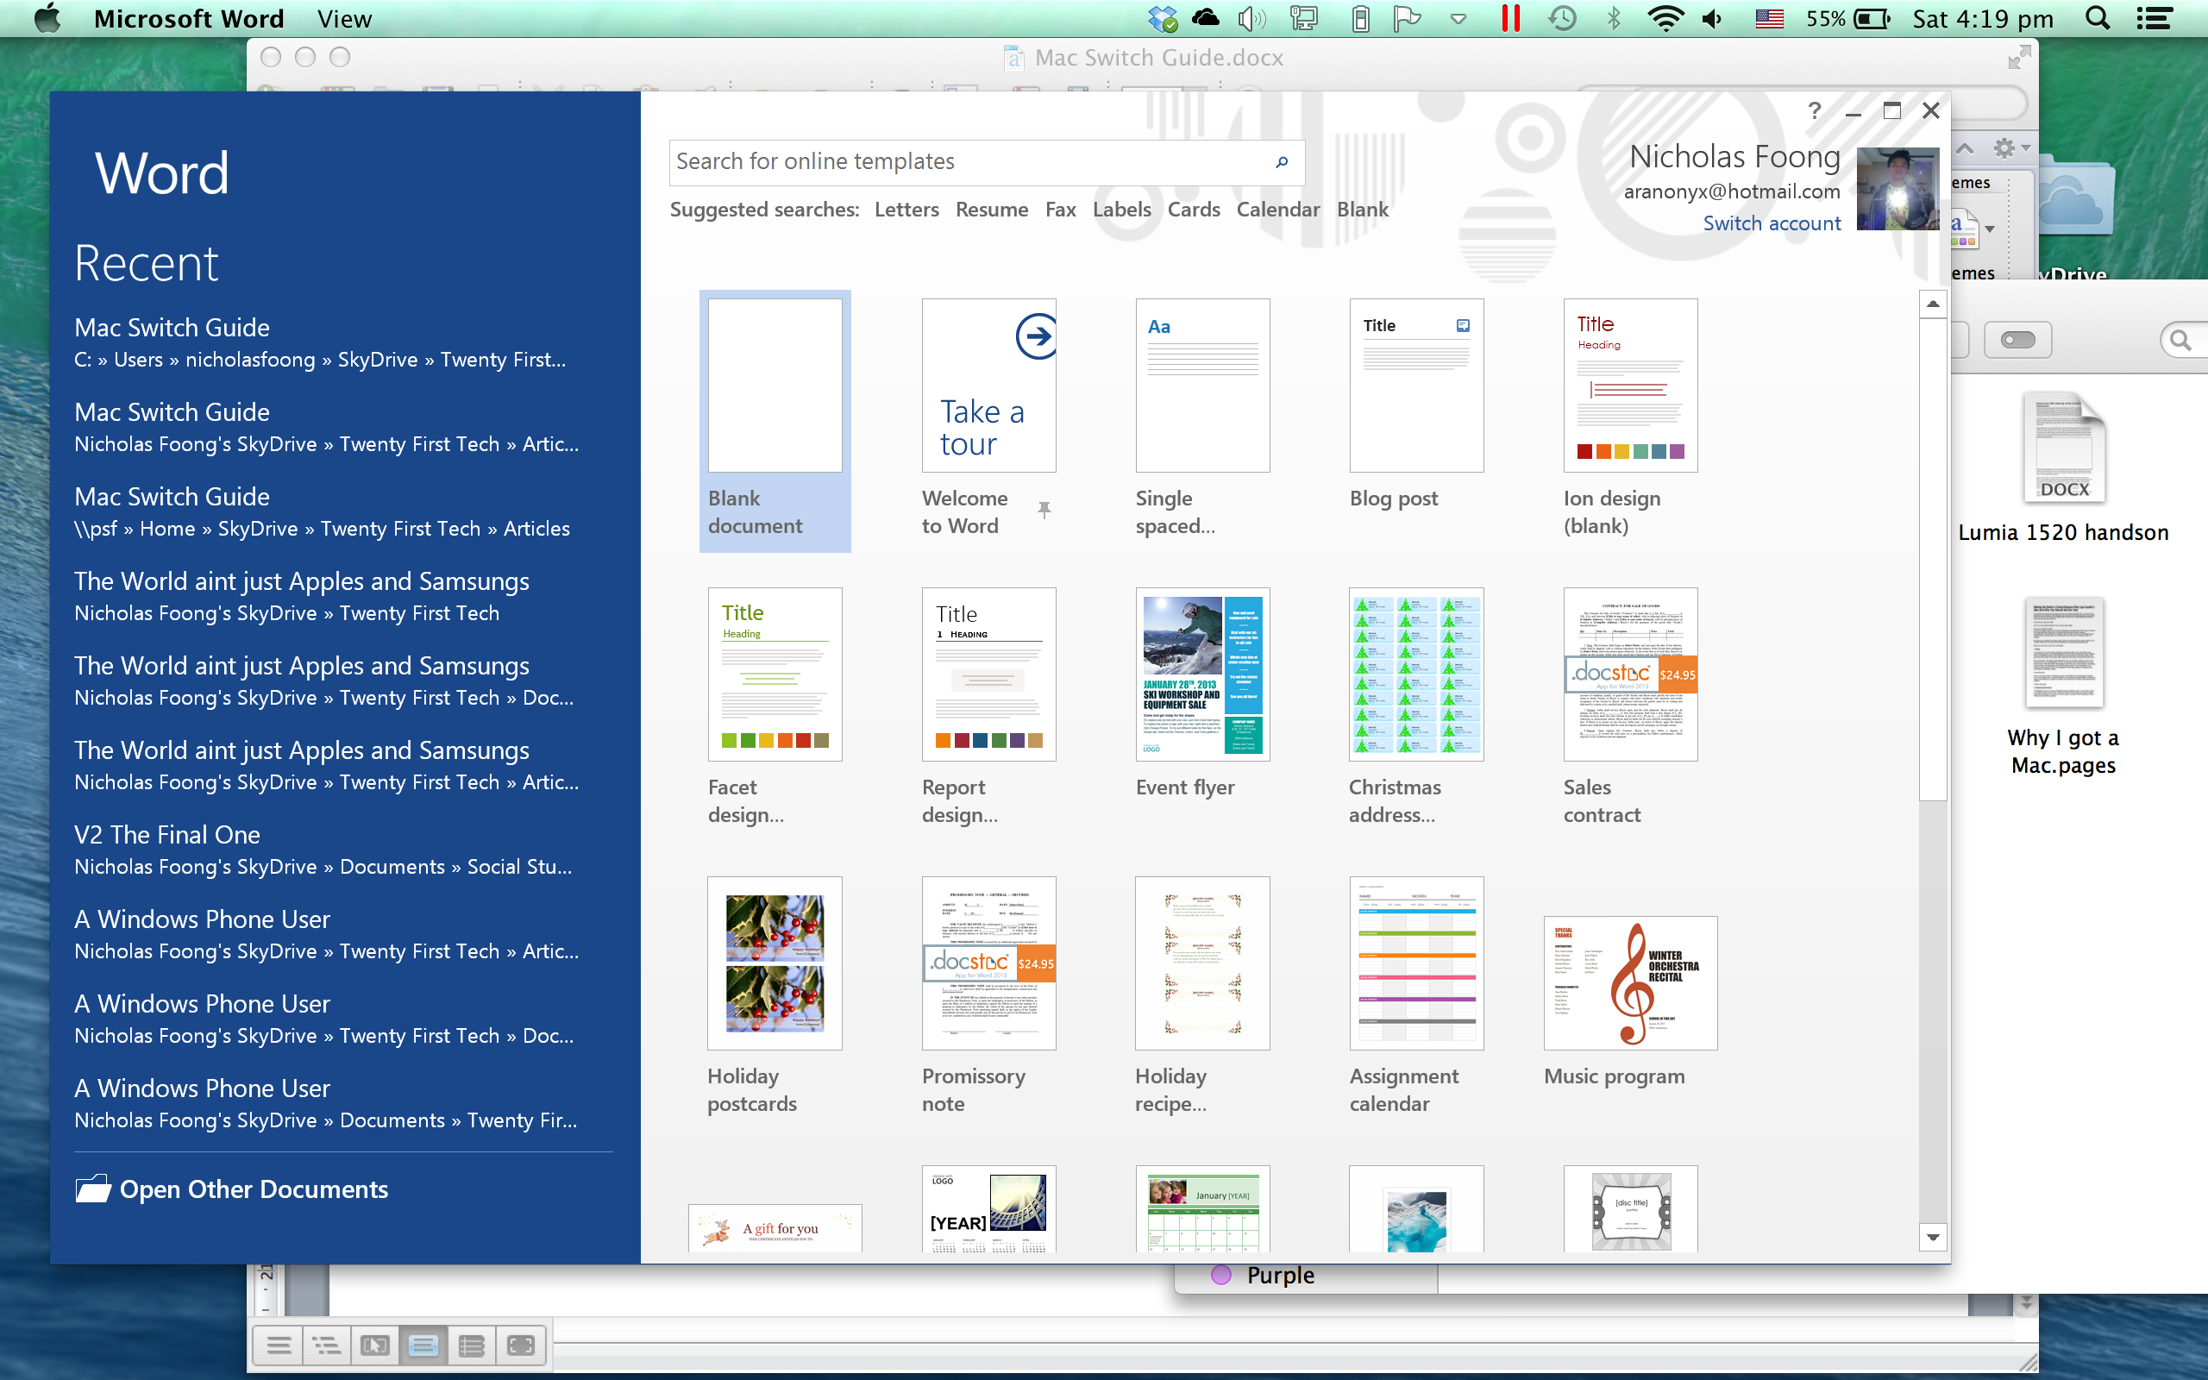
Task: Expand the themes dropdown arrow
Action: point(1990,229)
